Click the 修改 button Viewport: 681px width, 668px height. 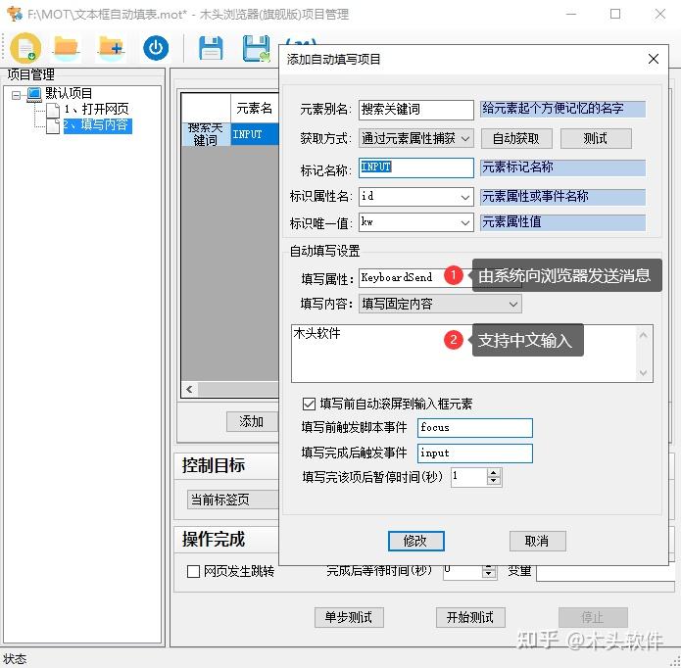tap(415, 541)
